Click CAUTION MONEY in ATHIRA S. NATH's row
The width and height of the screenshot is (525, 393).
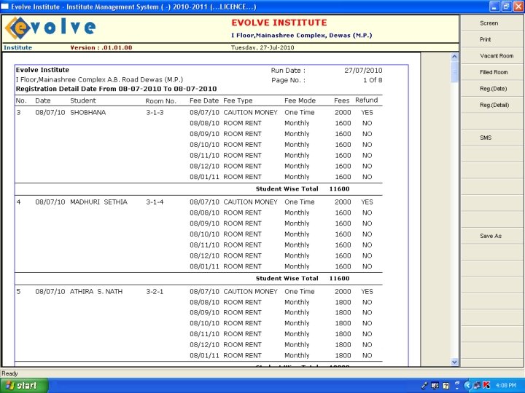pos(250,292)
